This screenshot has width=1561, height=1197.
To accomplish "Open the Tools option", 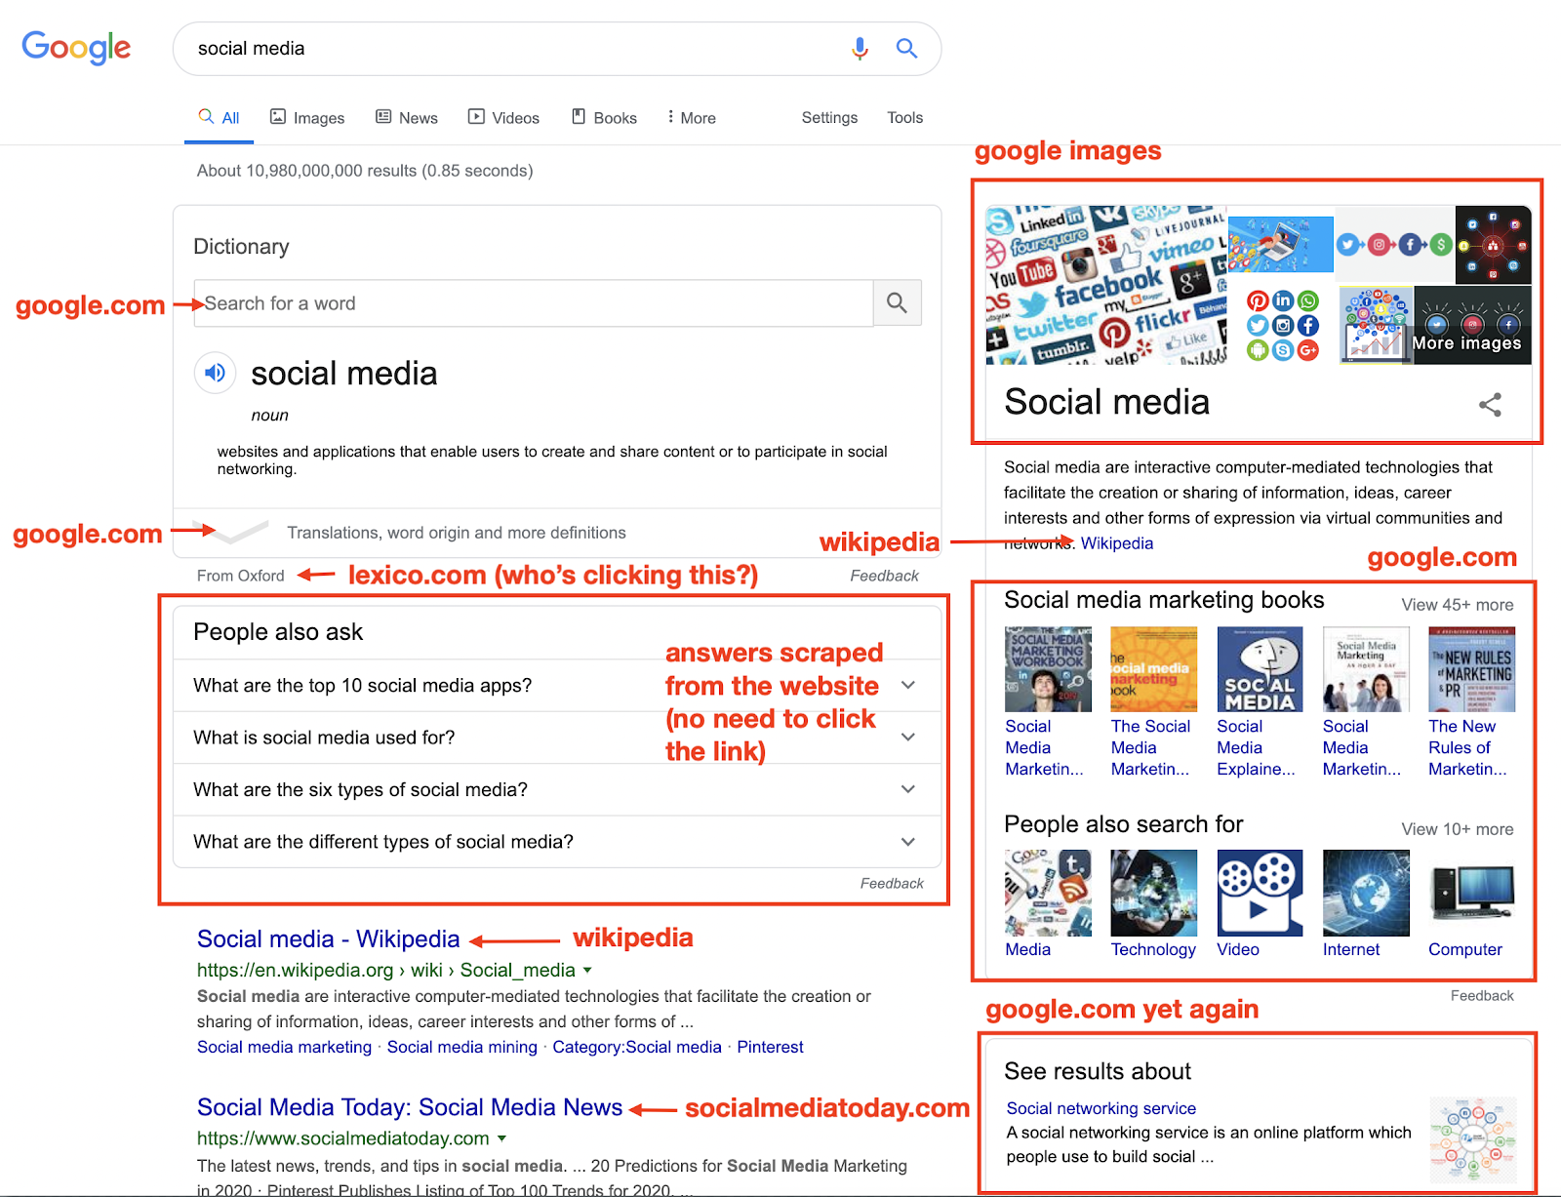I will (x=904, y=117).
